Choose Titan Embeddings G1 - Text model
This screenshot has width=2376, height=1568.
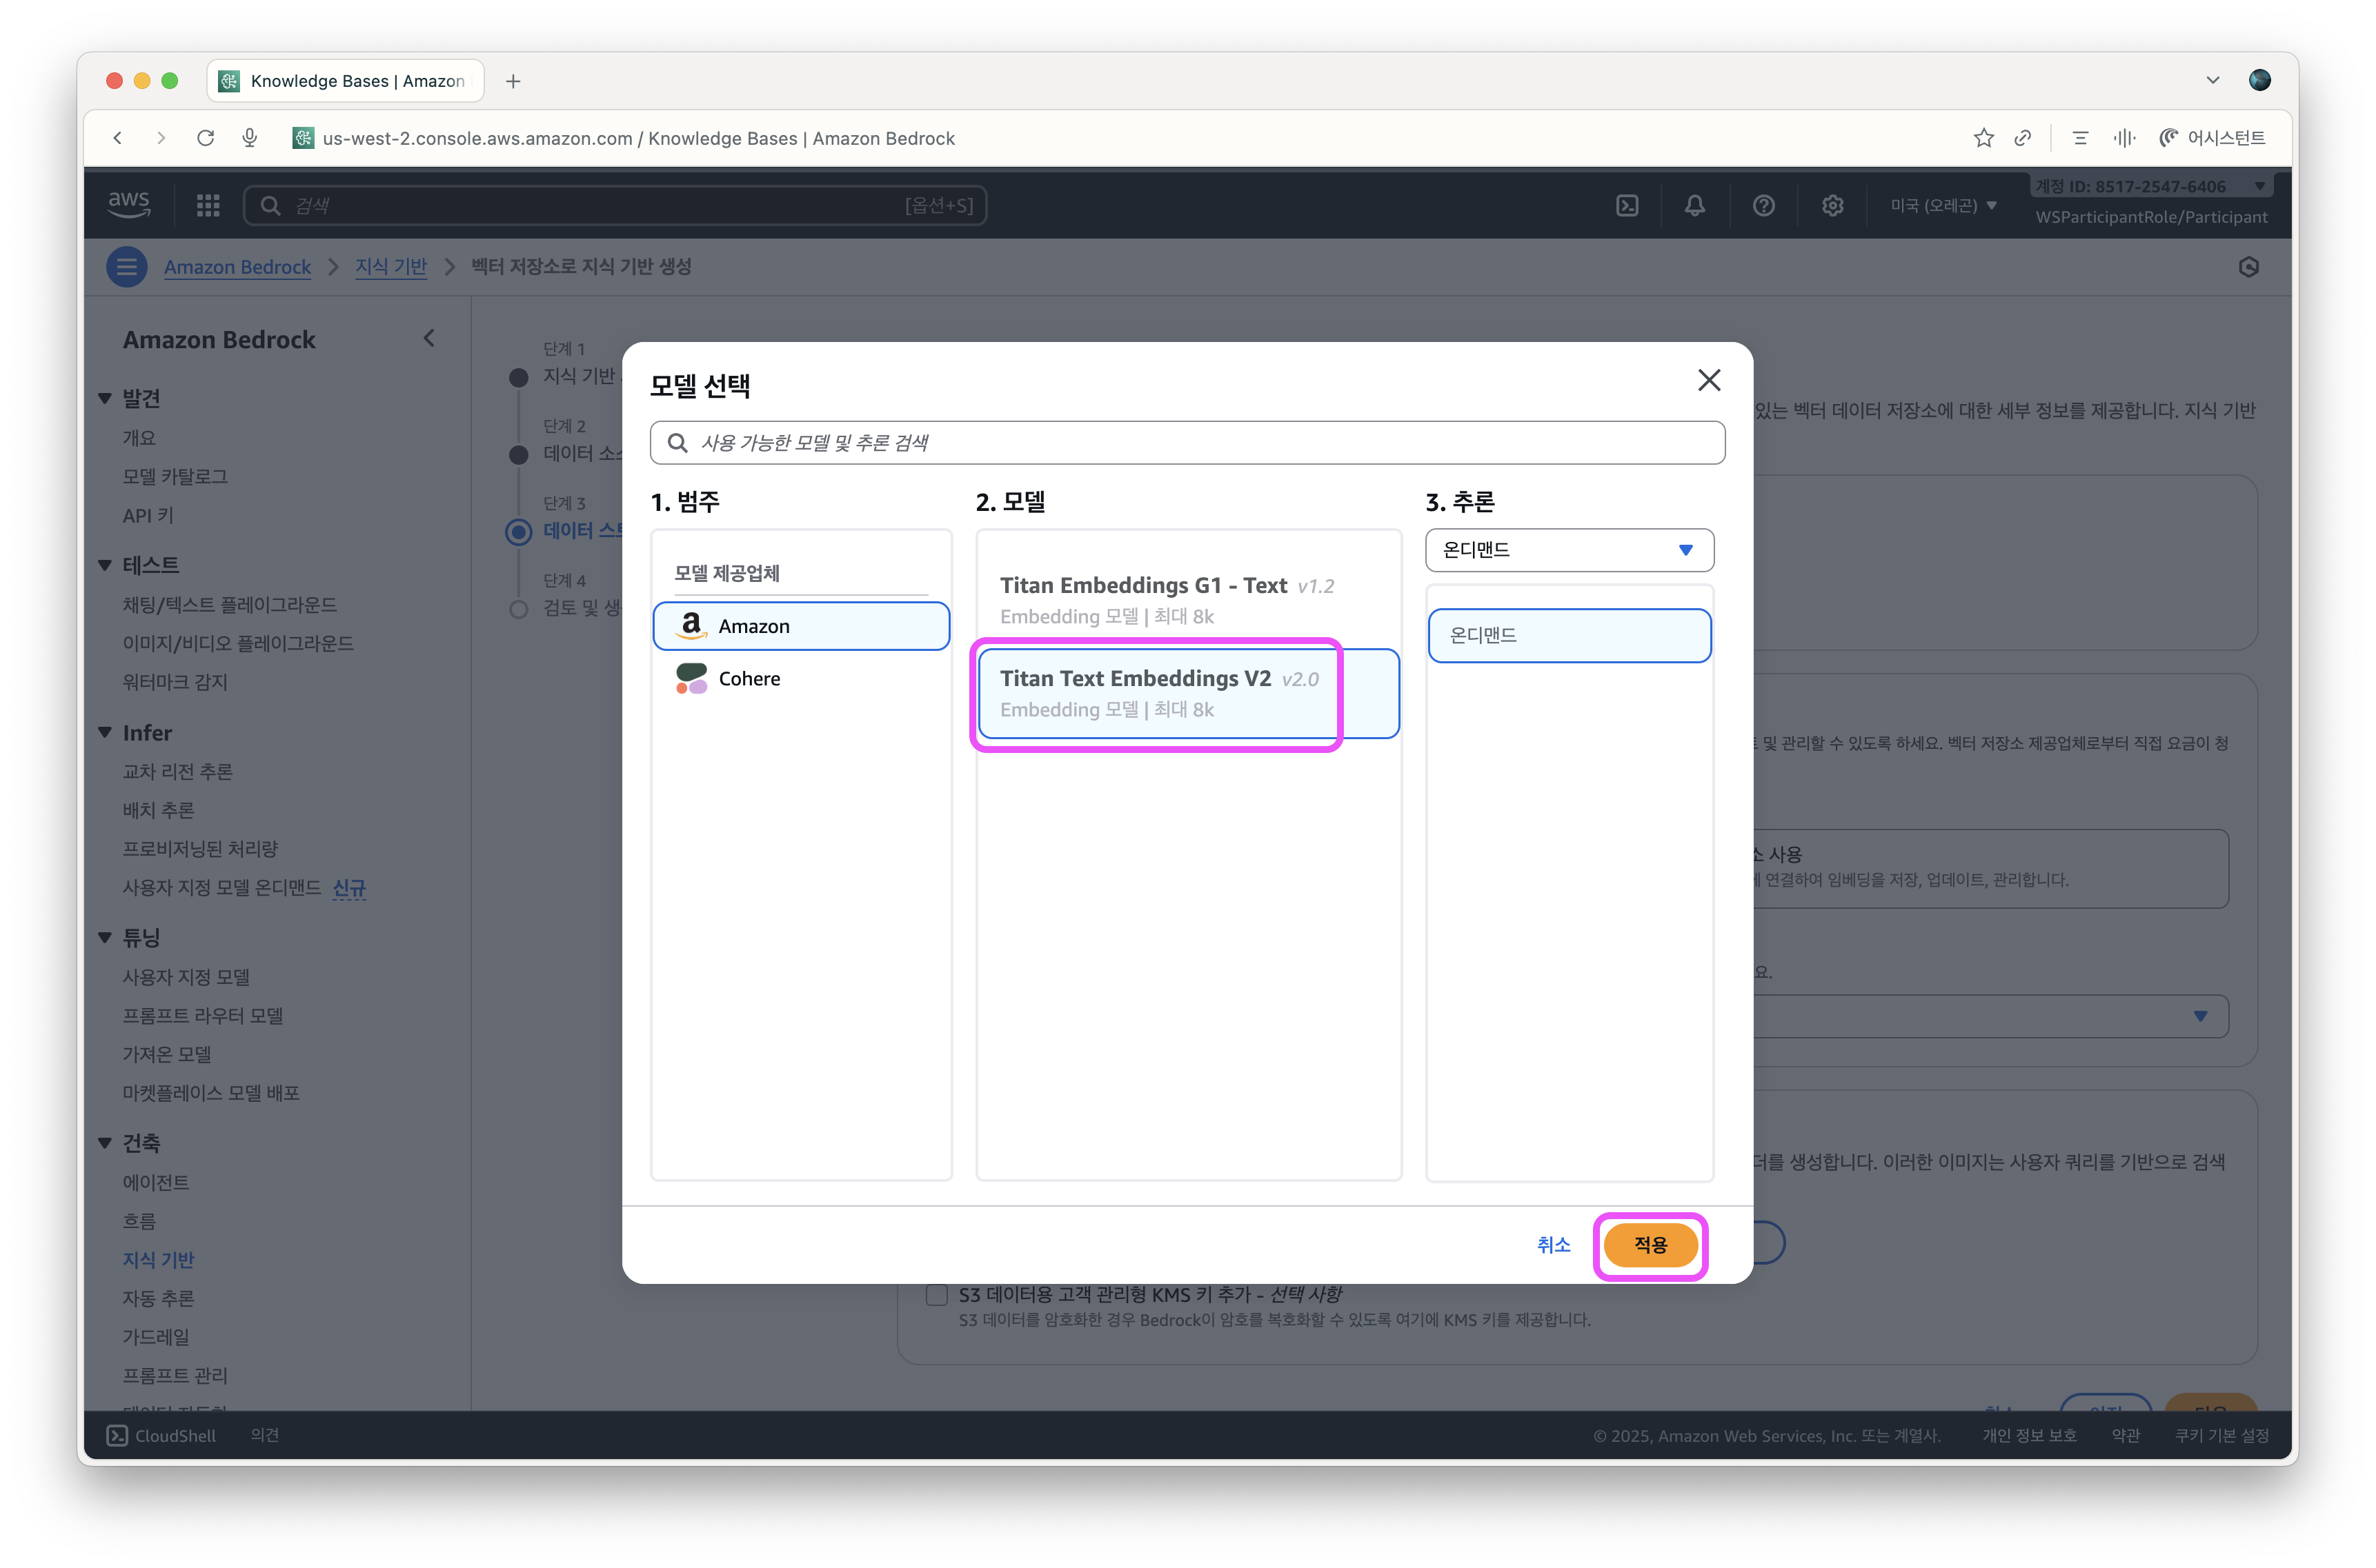pos(1189,600)
